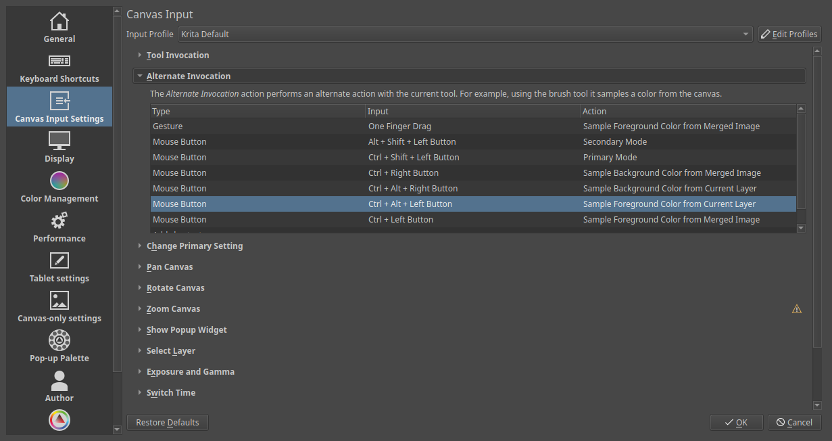Select the Author person icon
This screenshot has width=832, height=441.
point(59,380)
